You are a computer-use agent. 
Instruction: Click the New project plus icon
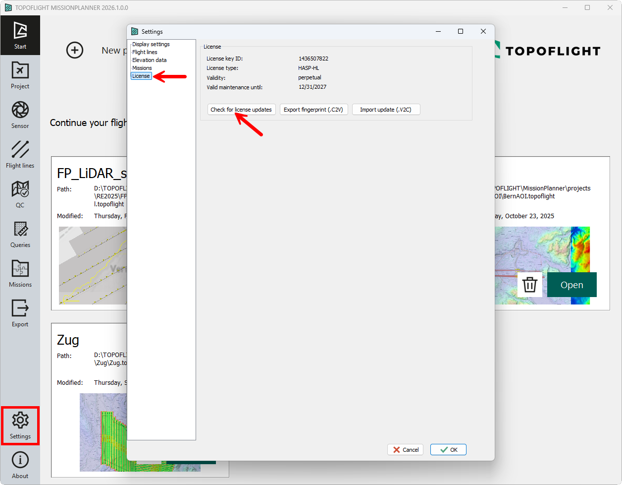75,50
